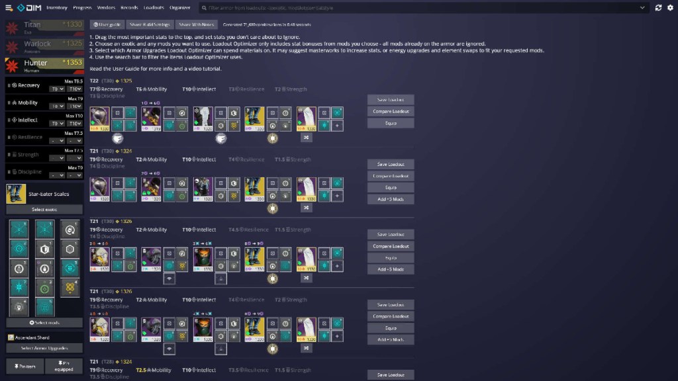Click the Star-Eater Scales exotic icon
Viewport: 678px width, 381px height.
pyautogui.click(x=13, y=194)
